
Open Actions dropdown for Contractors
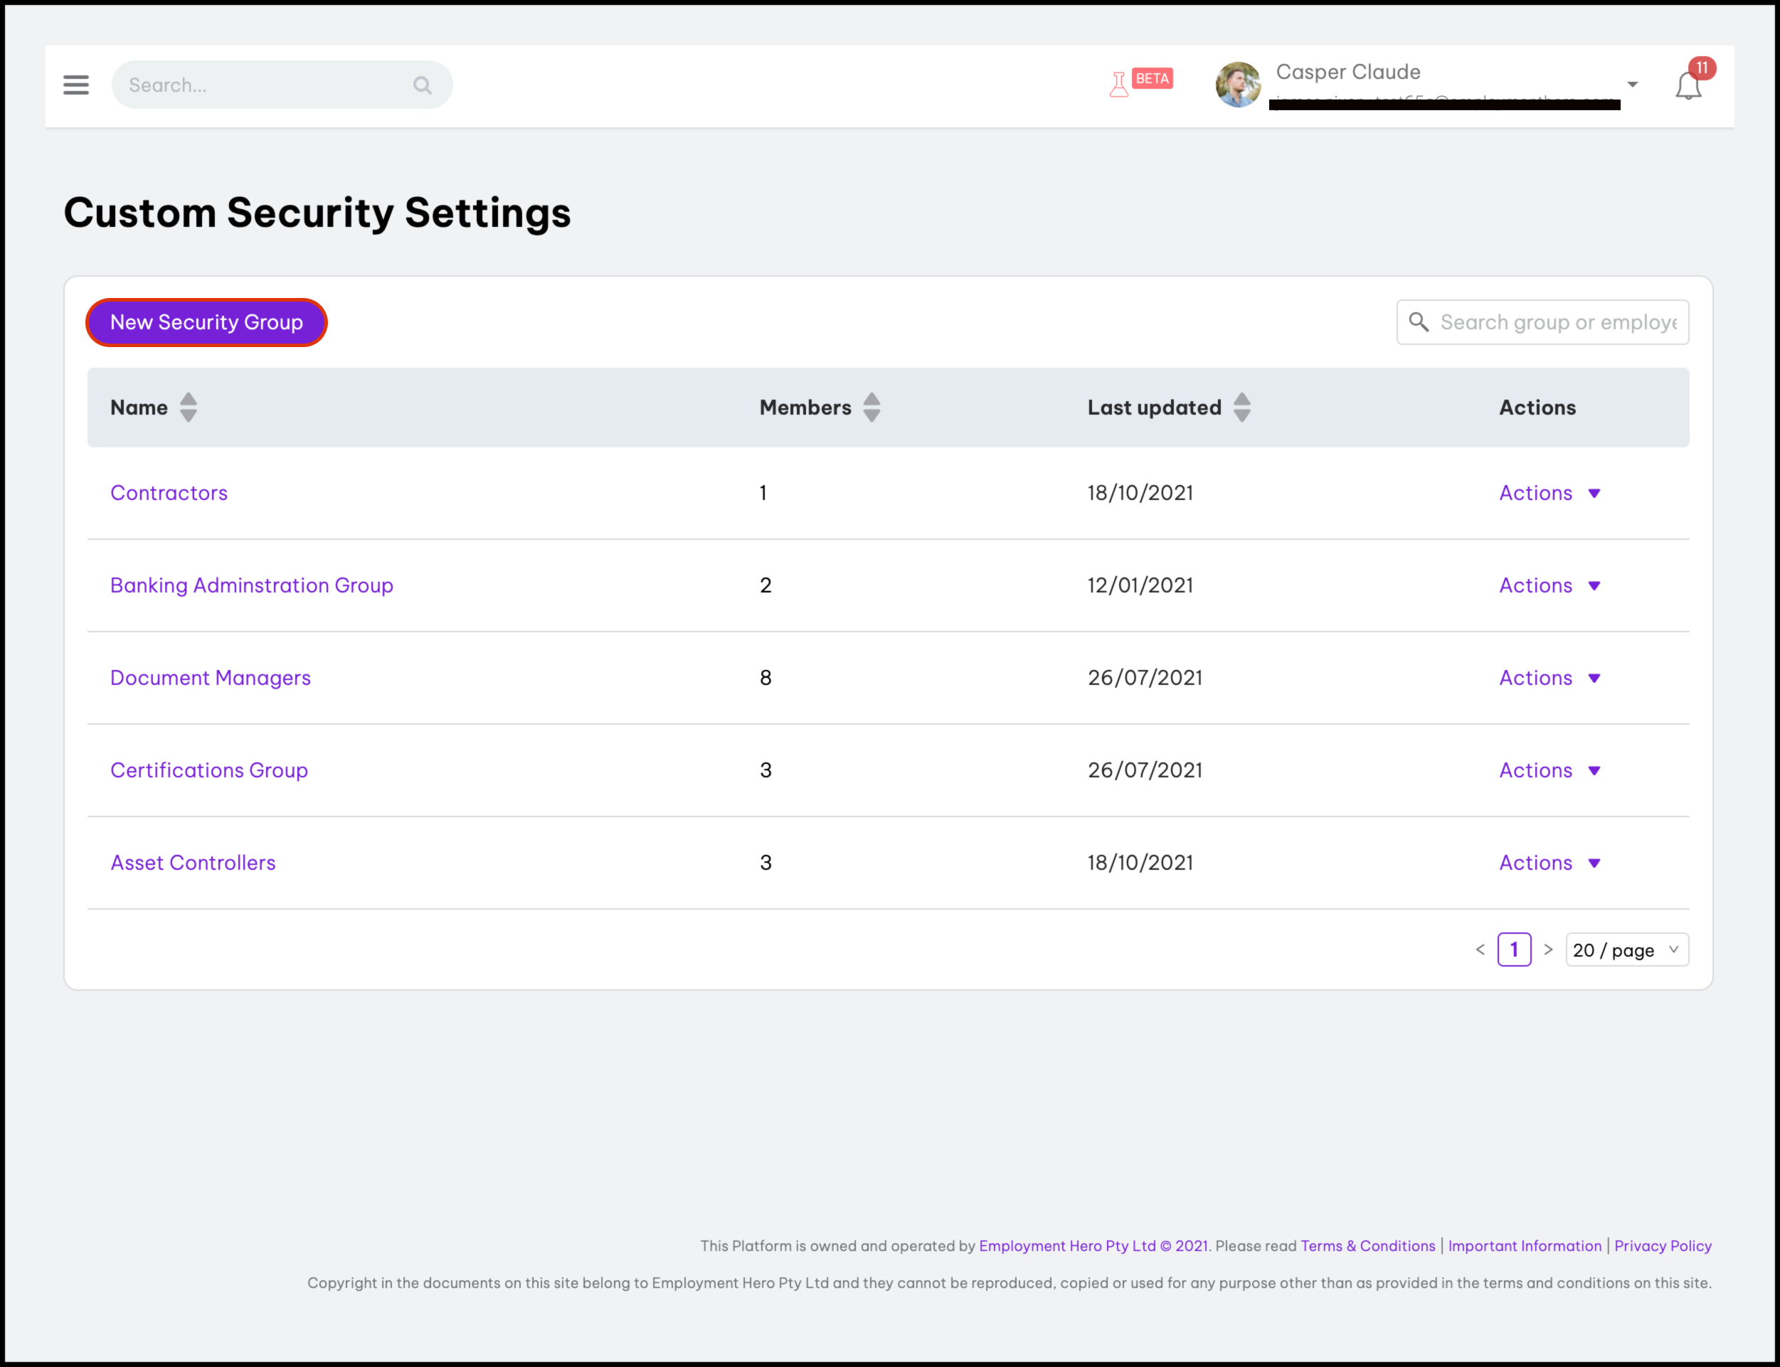click(1549, 493)
